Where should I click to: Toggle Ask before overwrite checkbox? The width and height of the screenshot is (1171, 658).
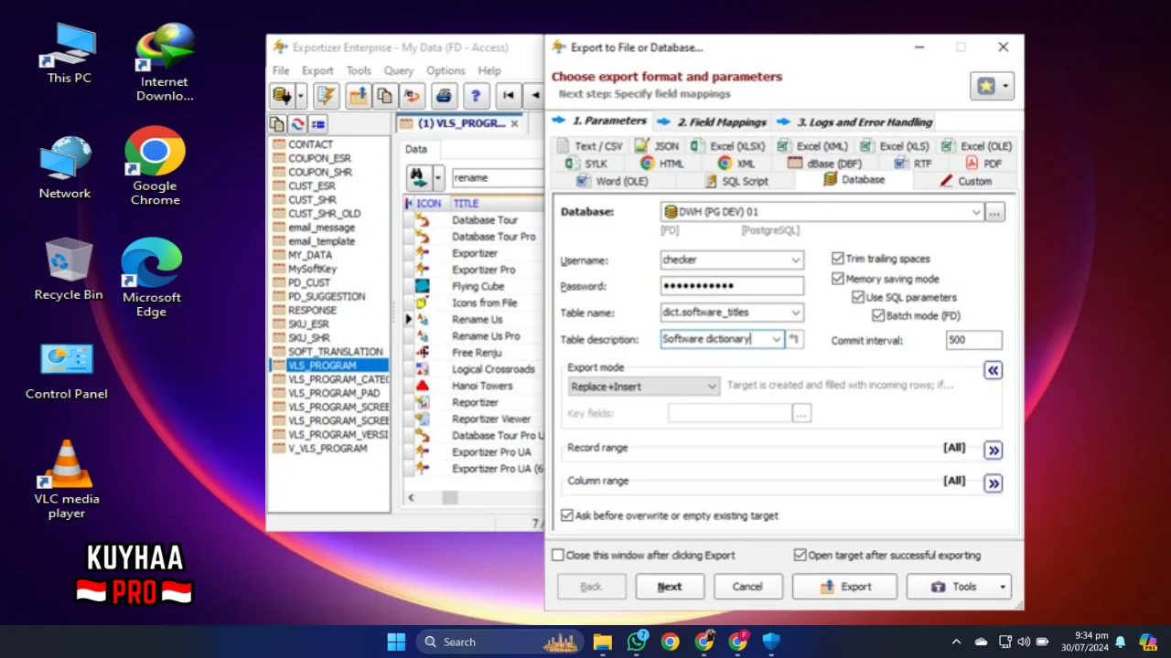[567, 515]
